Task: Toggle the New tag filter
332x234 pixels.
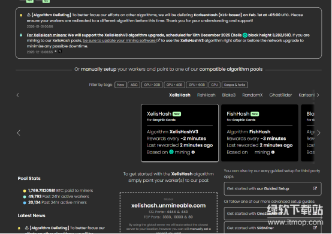Action: click(120, 85)
